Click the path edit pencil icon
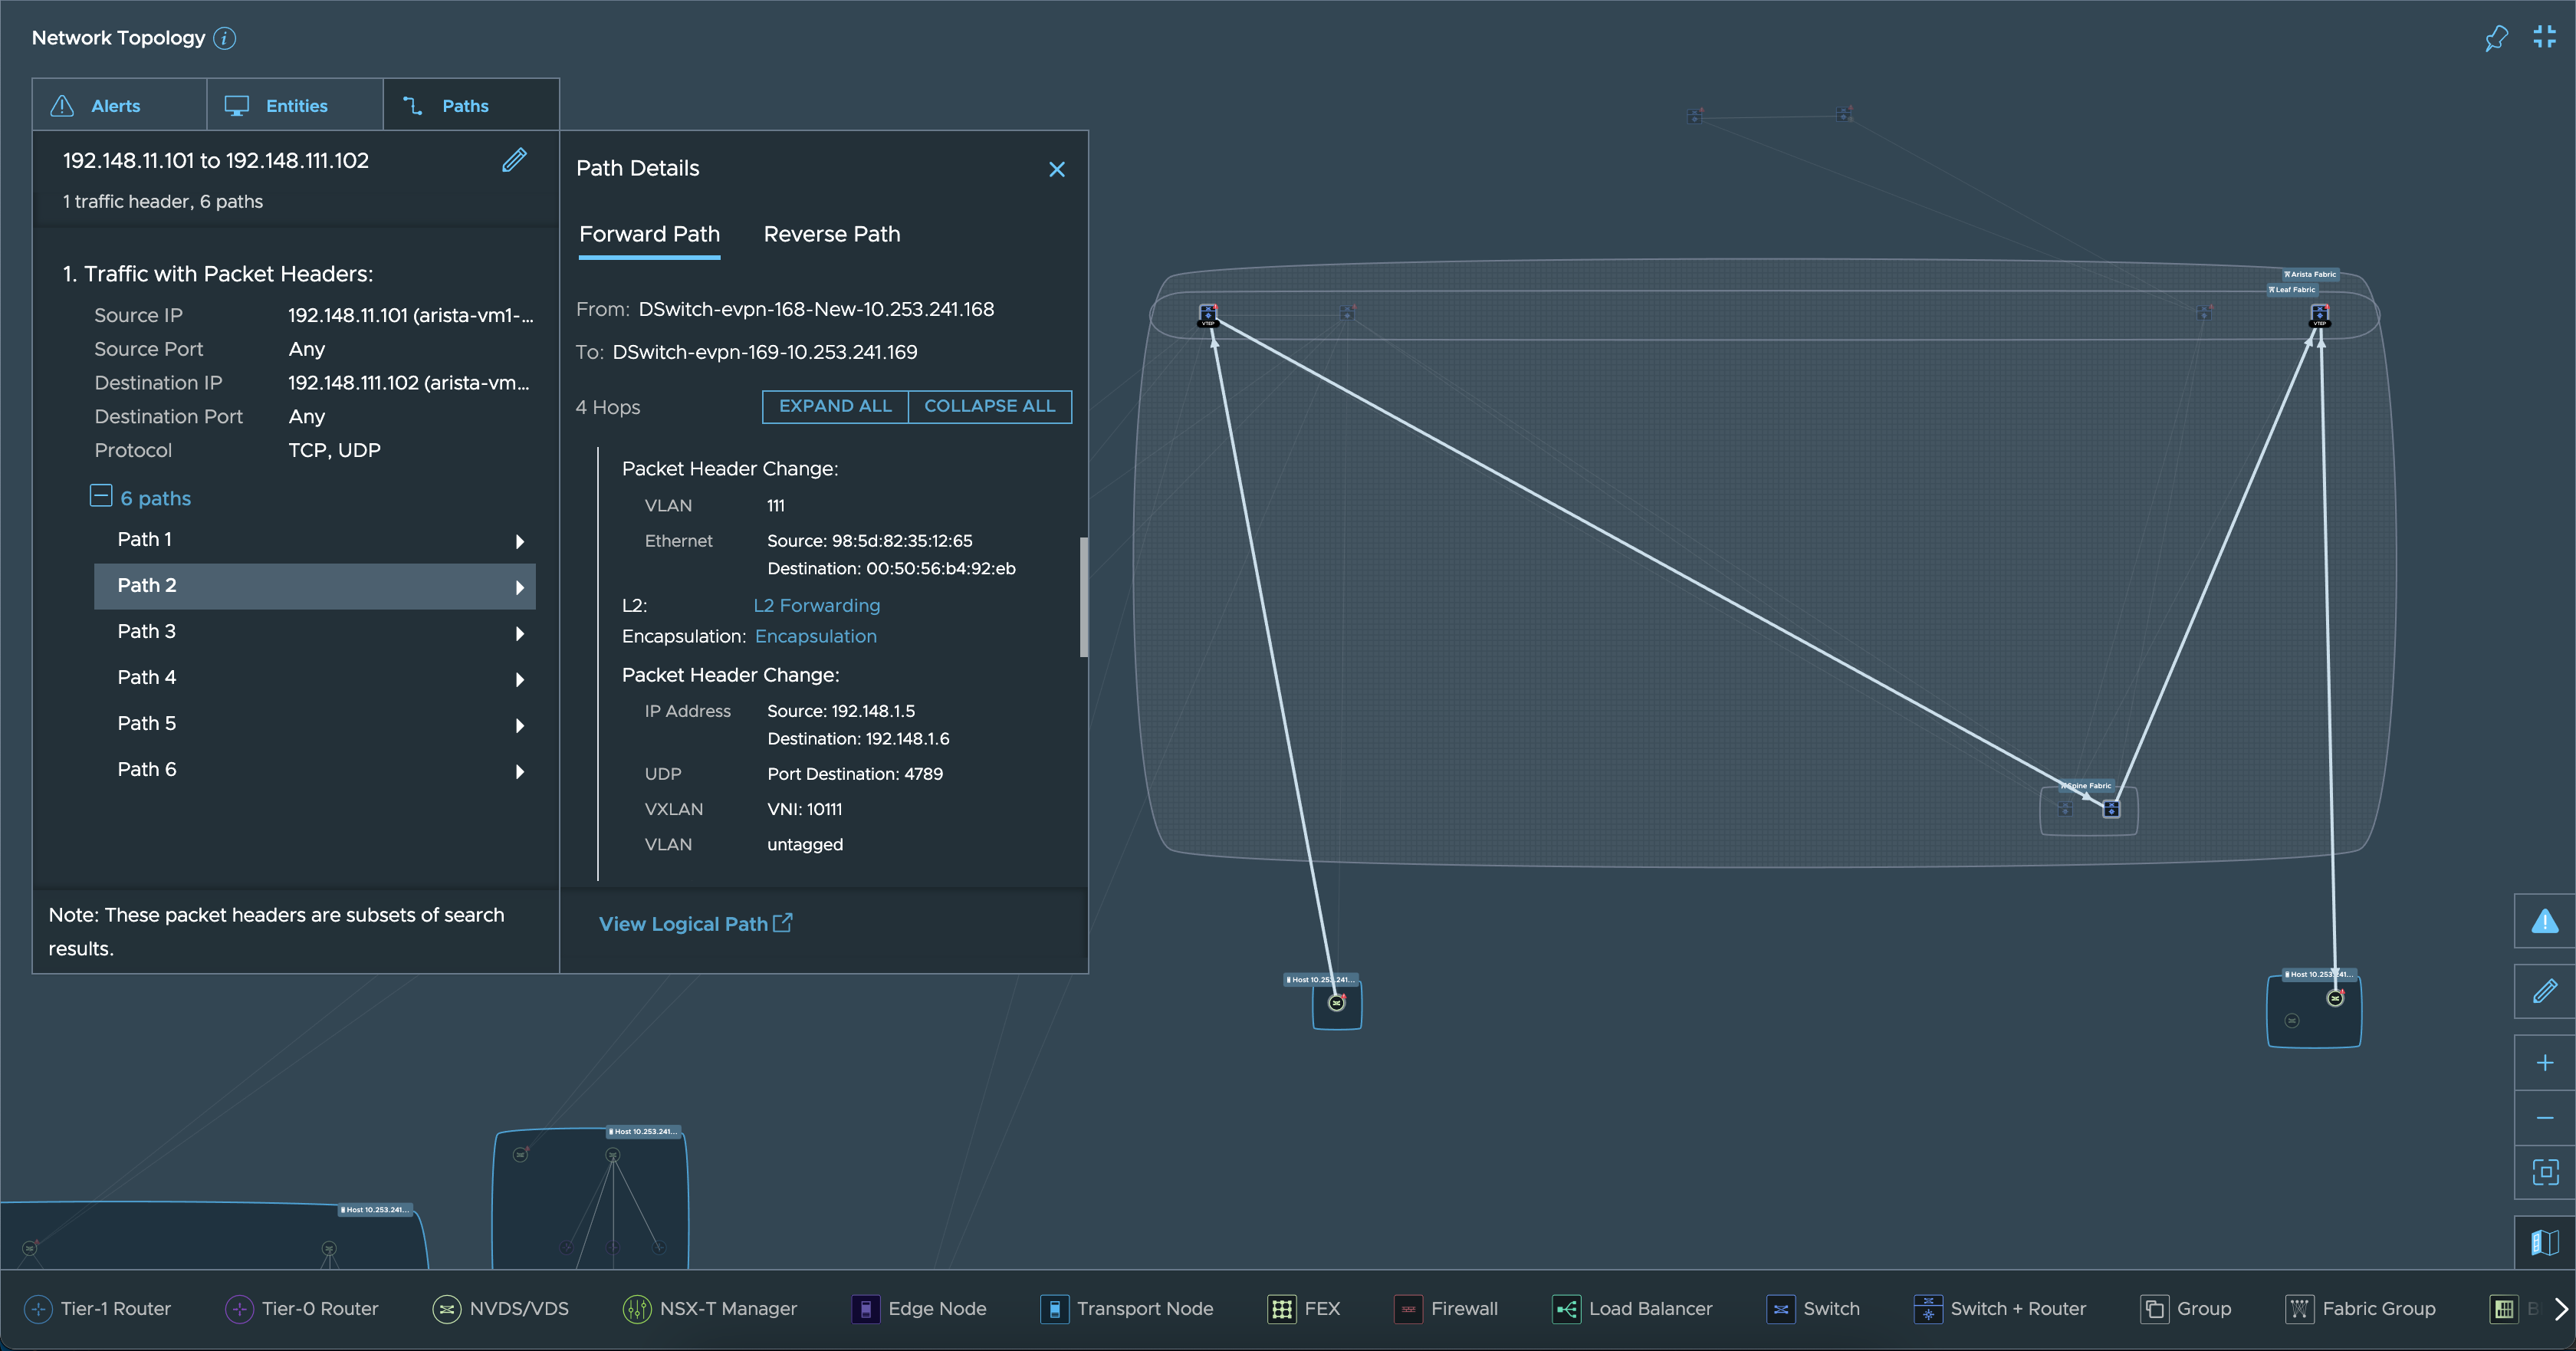 click(513, 160)
